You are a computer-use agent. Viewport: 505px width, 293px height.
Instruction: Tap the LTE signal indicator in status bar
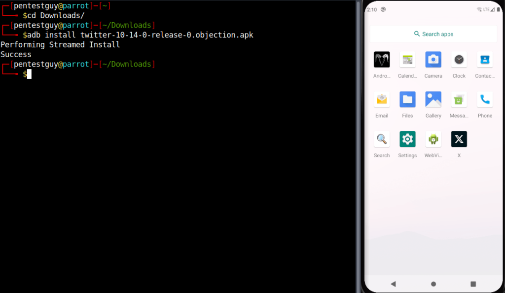[x=486, y=10]
